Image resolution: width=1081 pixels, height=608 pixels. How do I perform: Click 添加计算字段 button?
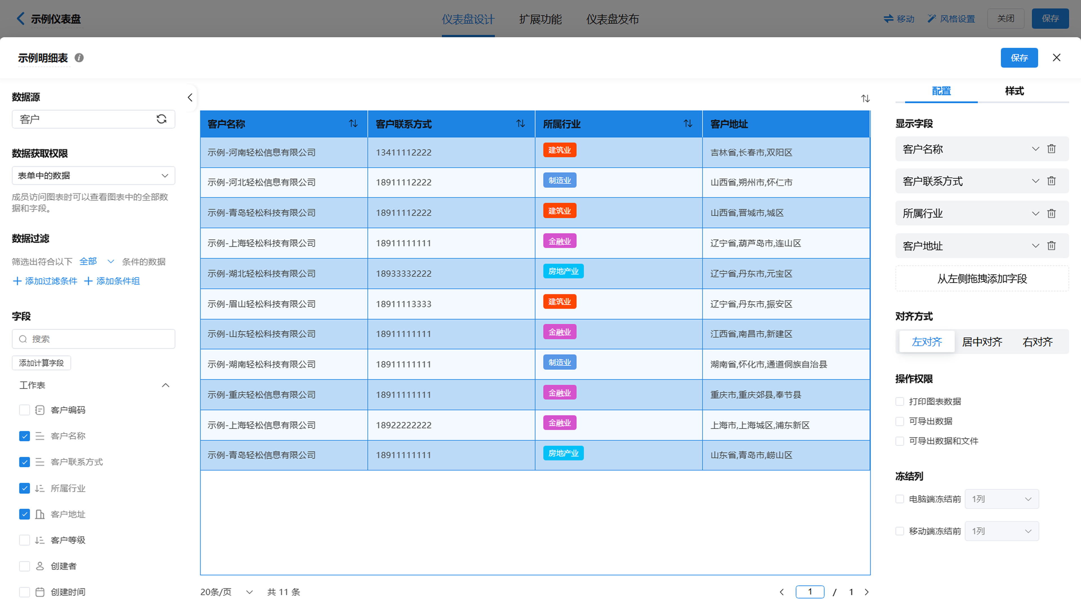point(41,363)
